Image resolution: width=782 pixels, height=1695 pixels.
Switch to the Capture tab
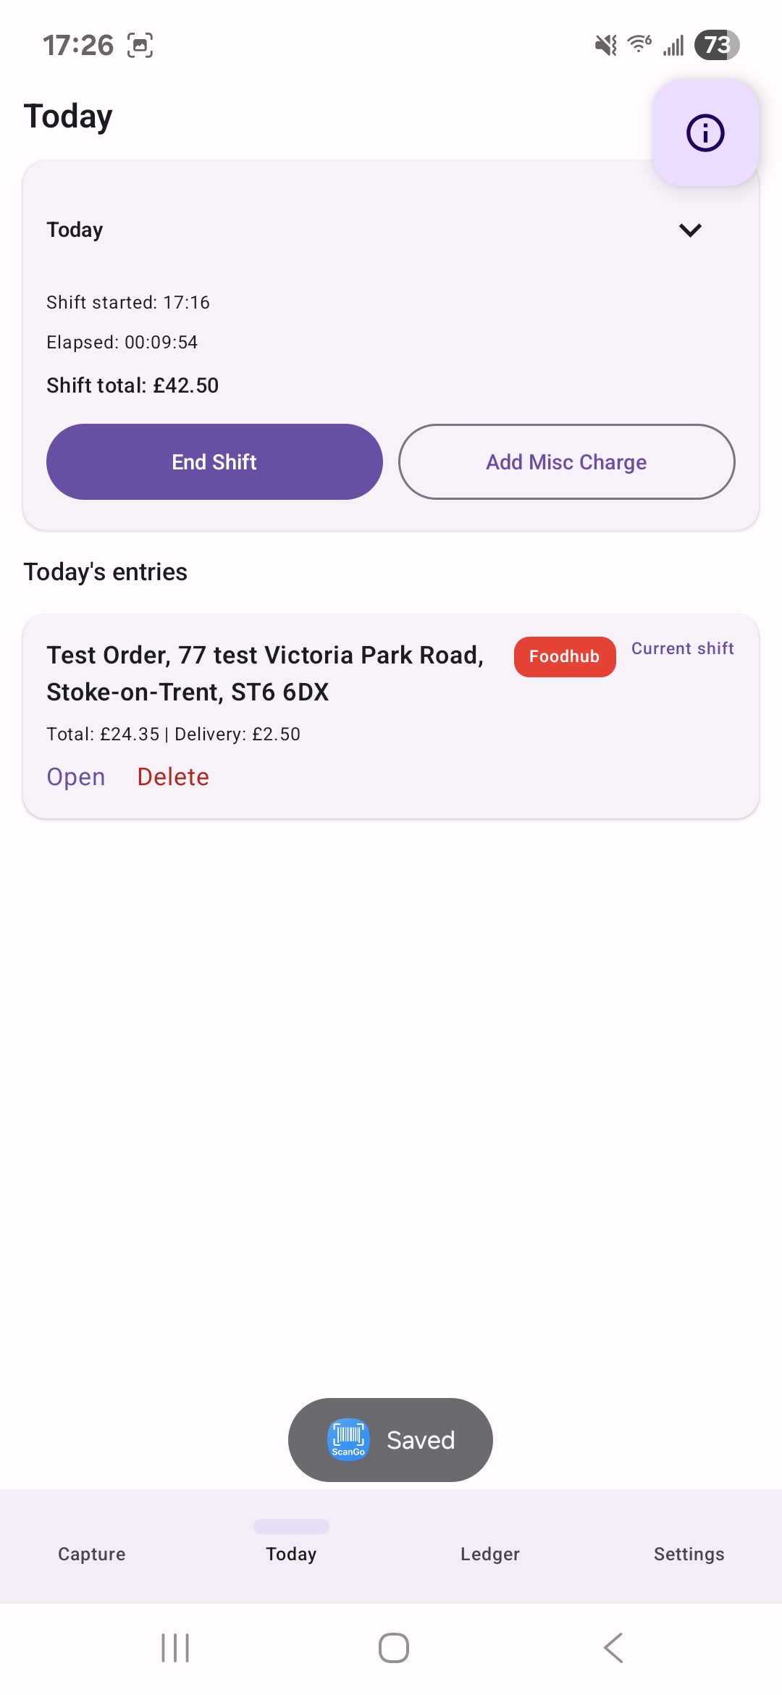click(92, 1554)
